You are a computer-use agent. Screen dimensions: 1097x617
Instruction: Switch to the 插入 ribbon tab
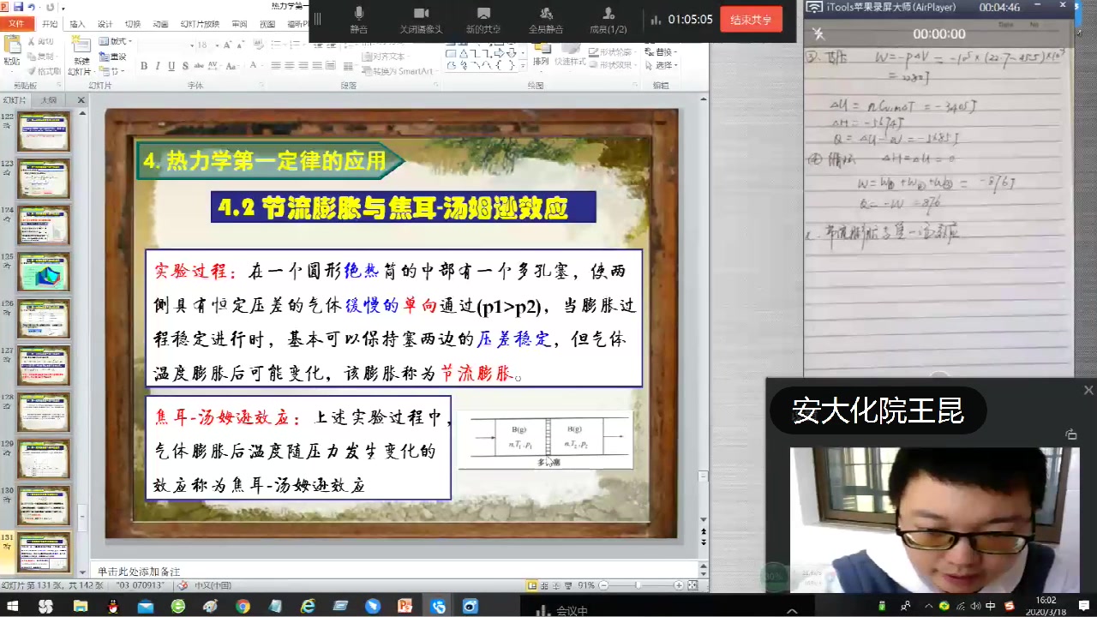pyautogui.click(x=77, y=24)
